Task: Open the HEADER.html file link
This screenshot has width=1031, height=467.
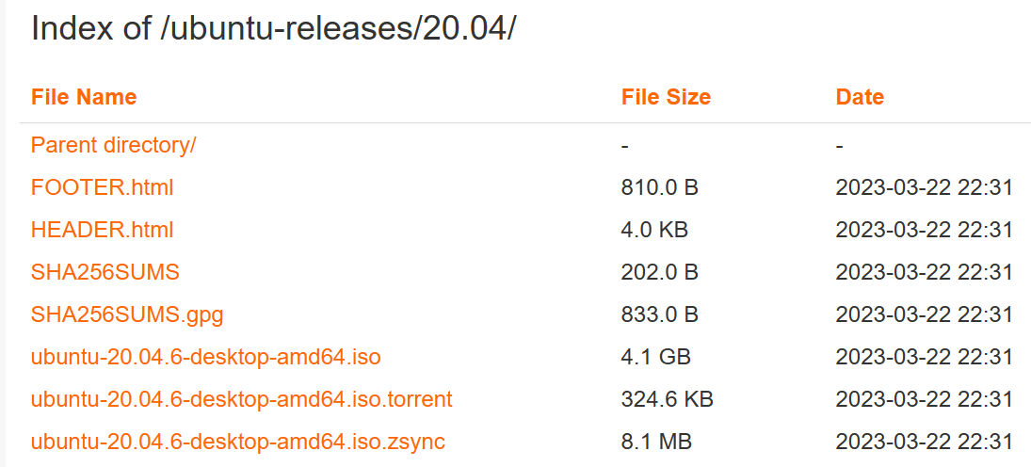Action: [102, 230]
